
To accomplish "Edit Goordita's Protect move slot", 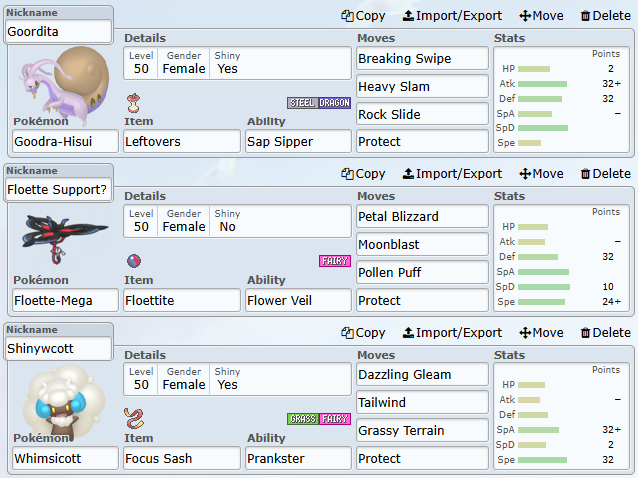I will click(x=422, y=141).
